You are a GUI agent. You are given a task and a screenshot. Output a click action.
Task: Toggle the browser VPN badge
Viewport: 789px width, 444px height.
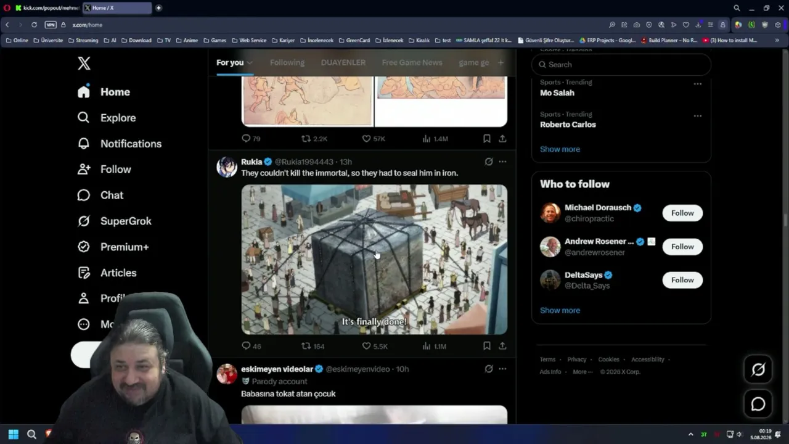pos(51,25)
